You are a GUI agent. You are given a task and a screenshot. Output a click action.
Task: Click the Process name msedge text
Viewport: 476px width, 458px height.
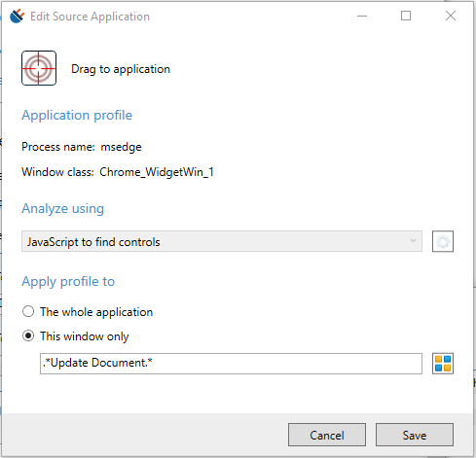82,147
